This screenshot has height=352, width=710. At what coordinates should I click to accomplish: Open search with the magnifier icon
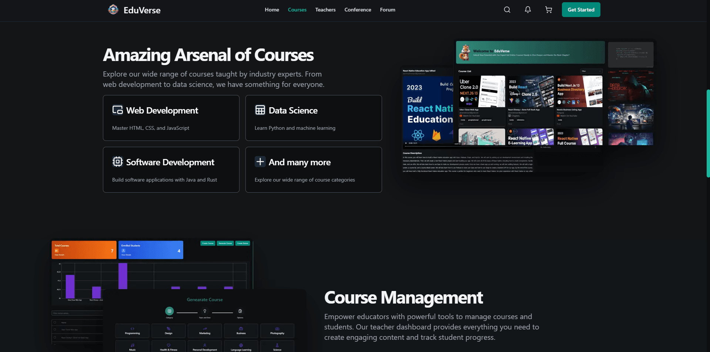pos(507,10)
